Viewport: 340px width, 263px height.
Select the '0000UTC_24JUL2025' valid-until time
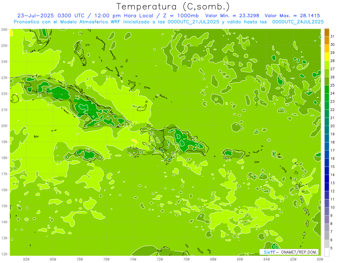[x=298, y=22]
